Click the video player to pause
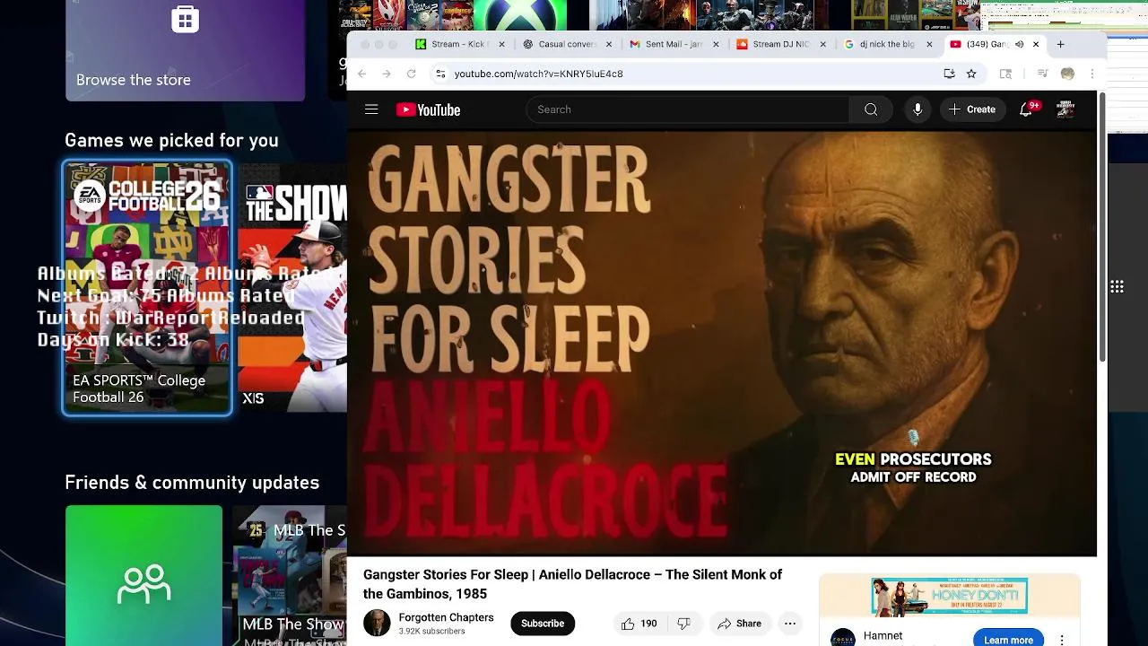 721,344
